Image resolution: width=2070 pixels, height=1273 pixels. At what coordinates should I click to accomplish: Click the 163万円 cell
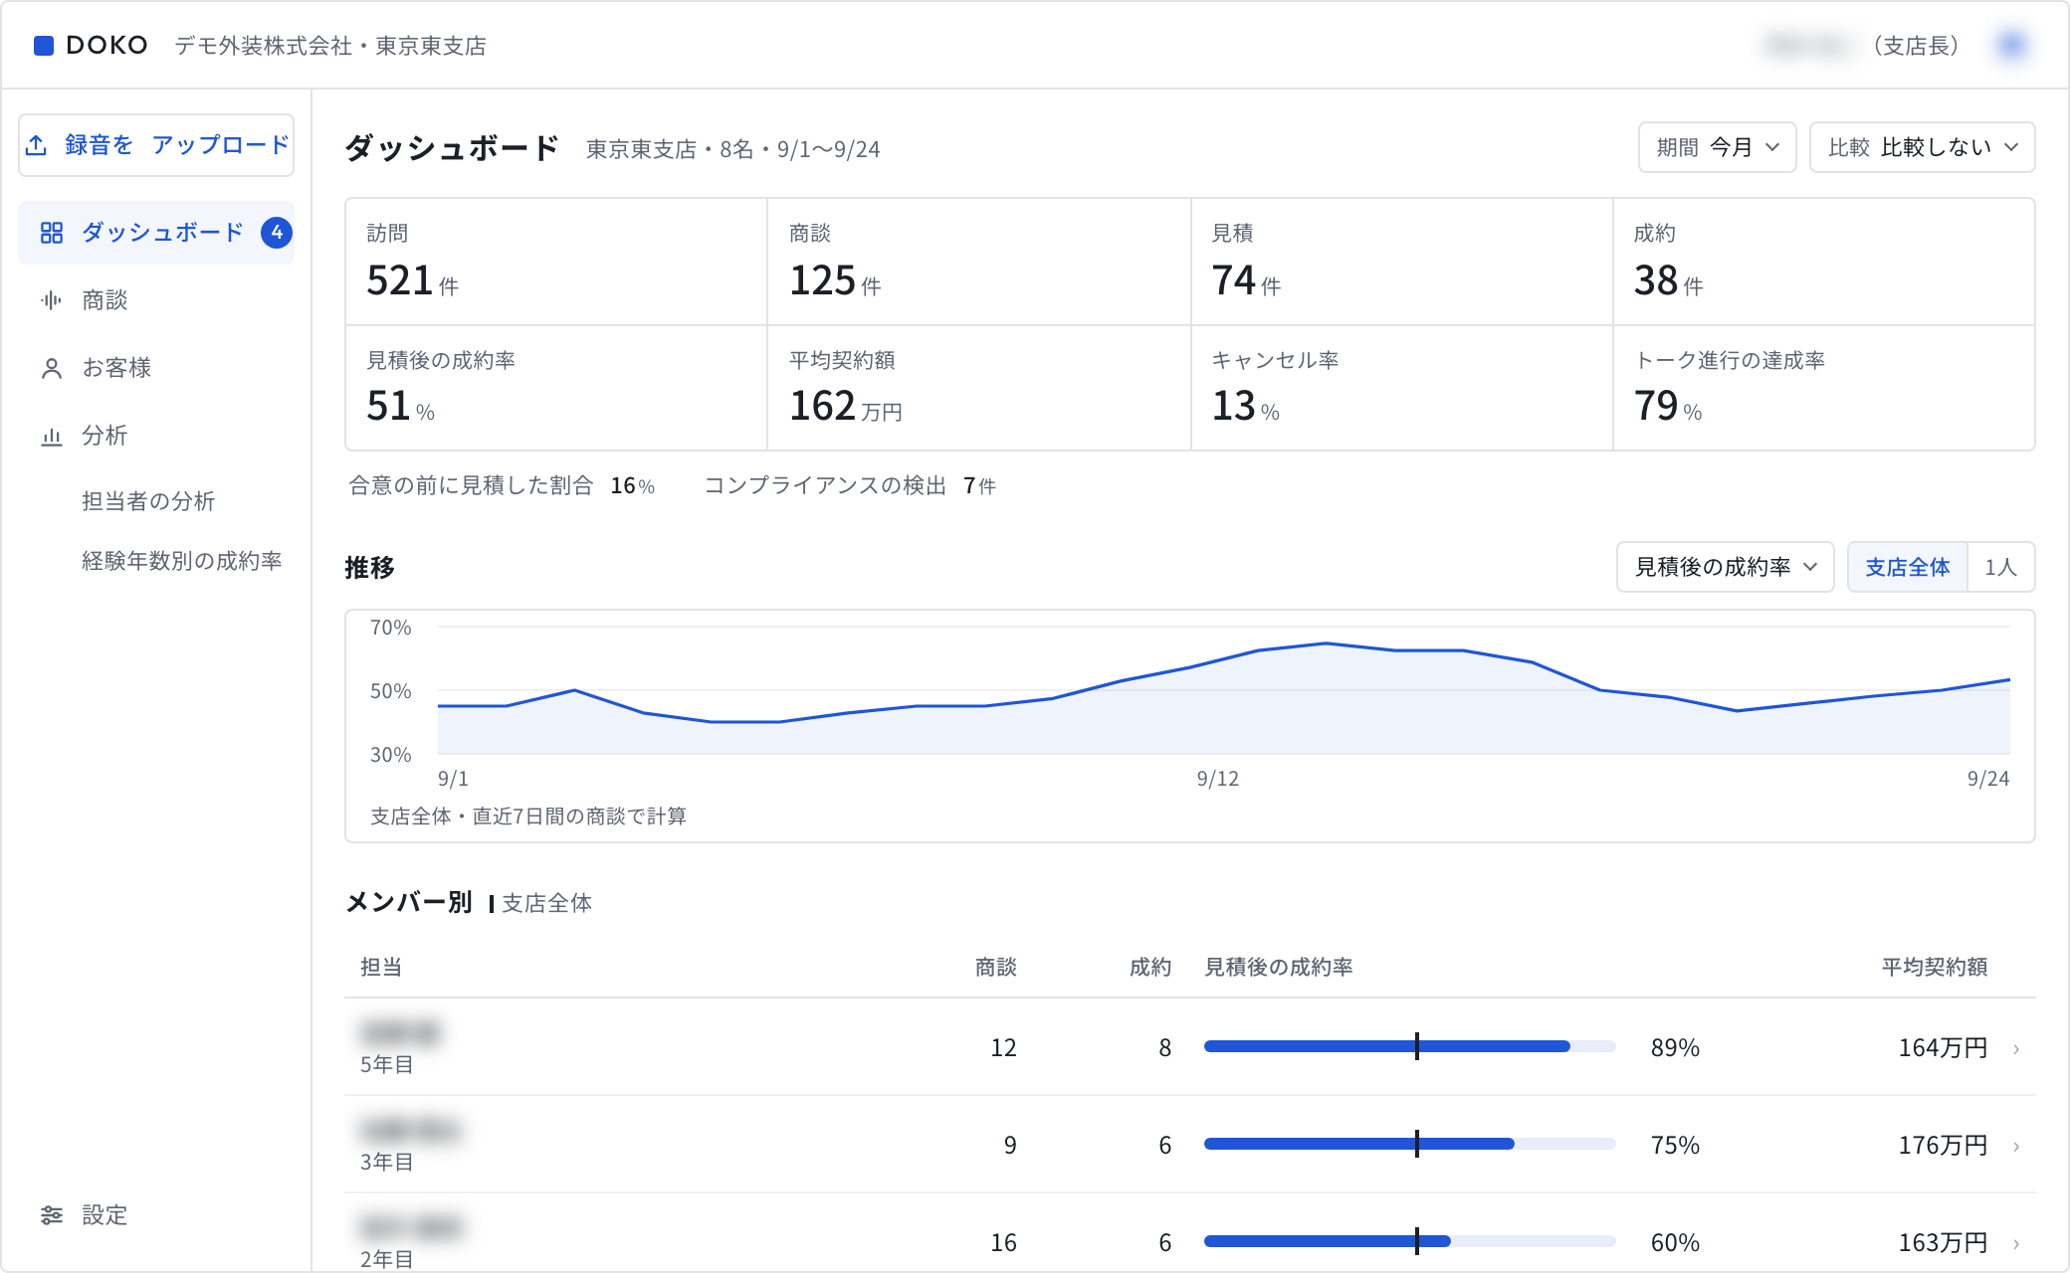[1943, 1243]
